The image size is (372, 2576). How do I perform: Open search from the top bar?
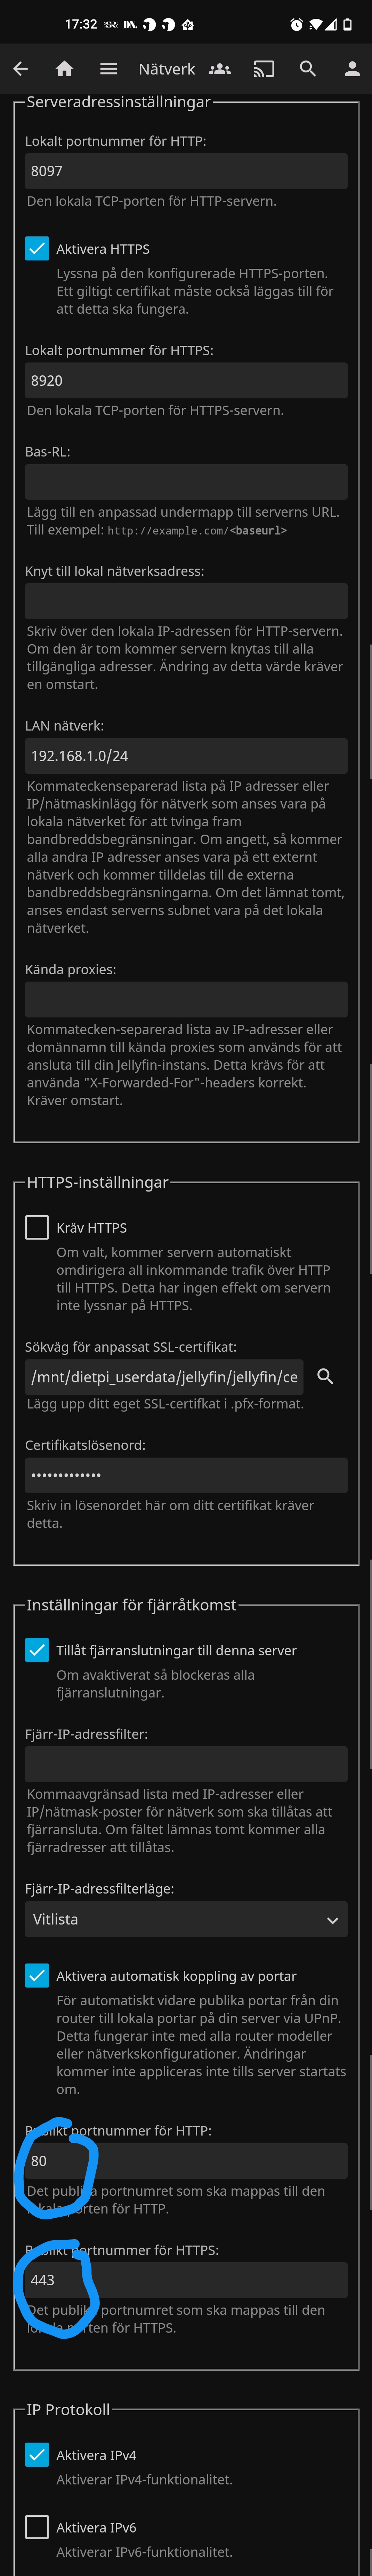pyautogui.click(x=308, y=69)
